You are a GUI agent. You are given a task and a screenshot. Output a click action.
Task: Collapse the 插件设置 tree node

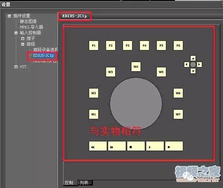(x=9, y=16)
